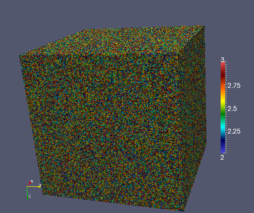Click the 2.5 legend tick label
Viewport: 254px width, 213px height.
point(232,109)
